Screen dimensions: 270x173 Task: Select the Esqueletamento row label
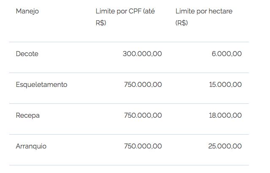41,85
